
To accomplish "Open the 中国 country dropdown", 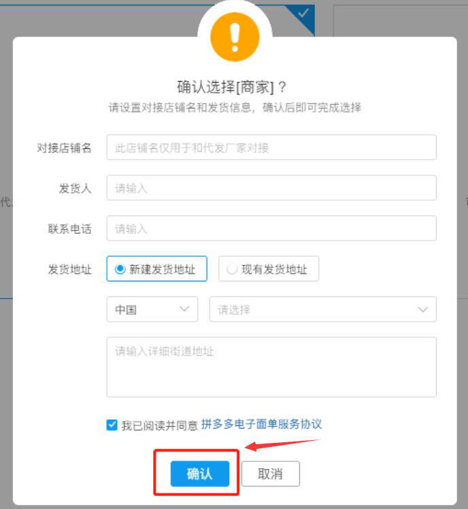I will 152,309.
